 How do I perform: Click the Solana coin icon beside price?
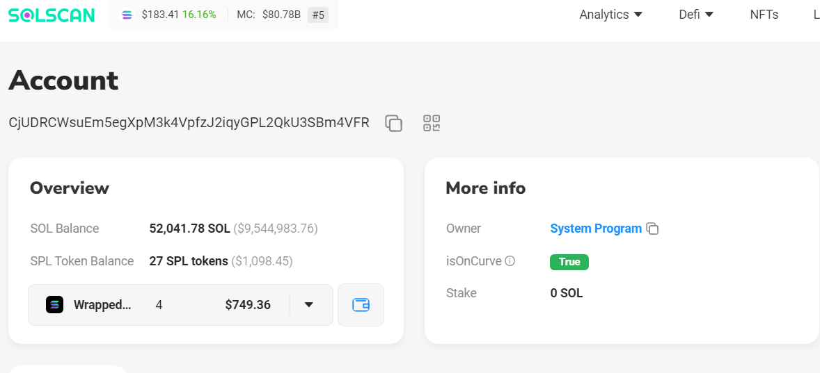127,15
